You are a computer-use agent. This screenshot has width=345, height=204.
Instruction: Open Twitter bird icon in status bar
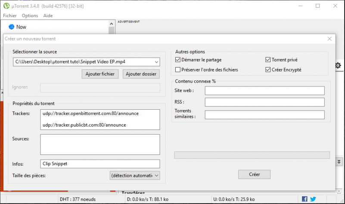pos(313,199)
